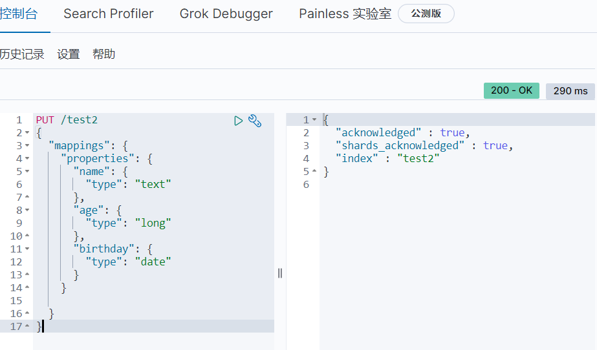
Task: Click the 290 ms response time badge
Action: point(570,91)
